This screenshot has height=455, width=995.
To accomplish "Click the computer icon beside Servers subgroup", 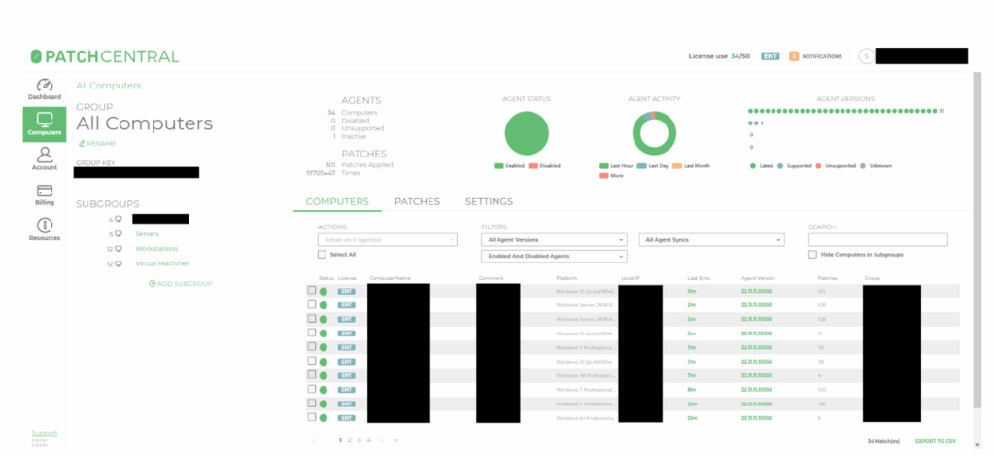I will coord(118,234).
